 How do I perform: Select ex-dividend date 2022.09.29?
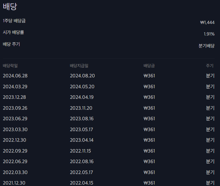tap(15, 151)
